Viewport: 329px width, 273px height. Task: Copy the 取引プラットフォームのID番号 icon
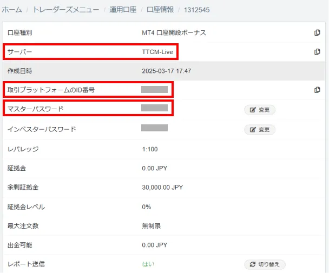coord(317,90)
